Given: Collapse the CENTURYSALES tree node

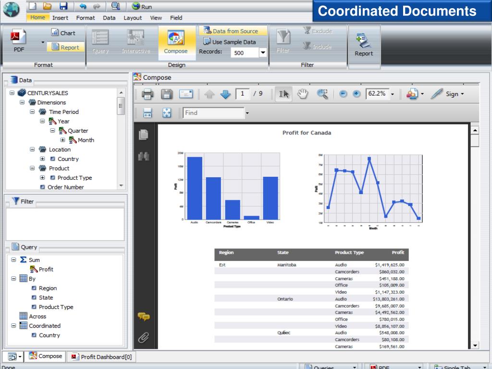Looking at the screenshot, I should click(12, 93).
